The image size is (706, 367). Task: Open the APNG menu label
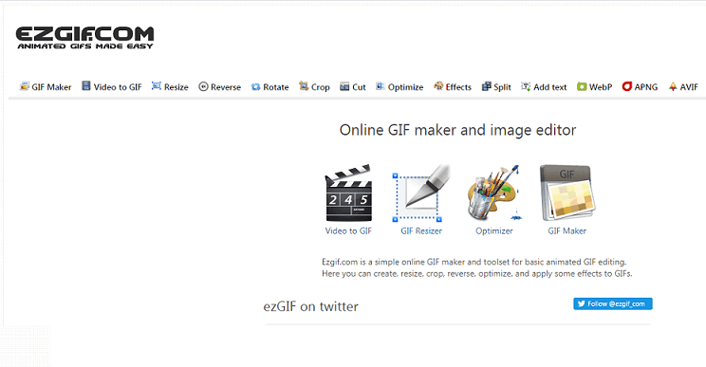[646, 87]
